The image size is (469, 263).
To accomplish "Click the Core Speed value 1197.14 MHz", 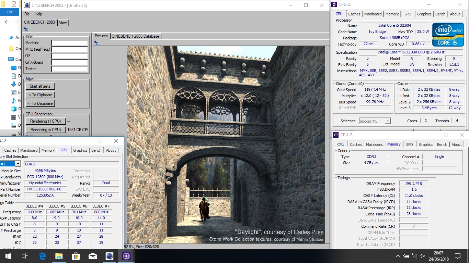I will 375,90.
